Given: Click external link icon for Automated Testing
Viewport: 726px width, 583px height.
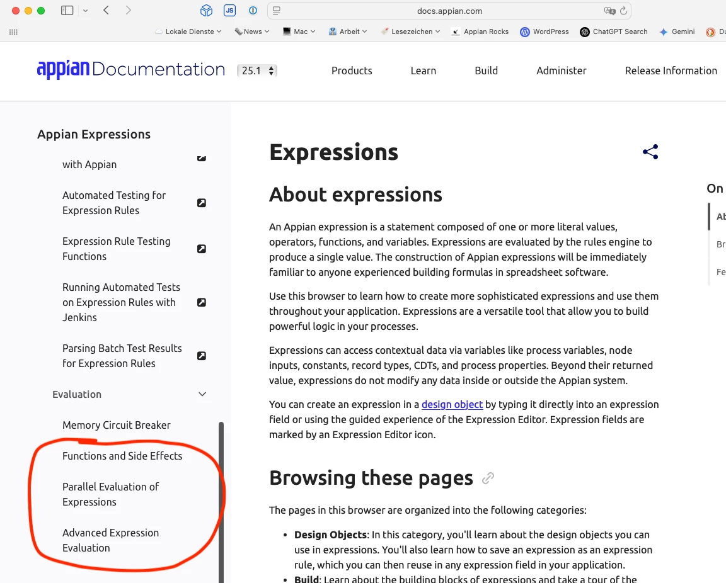Looking at the screenshot, I should pyautogui.click(x=202, y=203).
